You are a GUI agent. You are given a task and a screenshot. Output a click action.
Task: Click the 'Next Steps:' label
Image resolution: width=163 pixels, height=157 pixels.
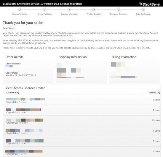tap(9, 28)
